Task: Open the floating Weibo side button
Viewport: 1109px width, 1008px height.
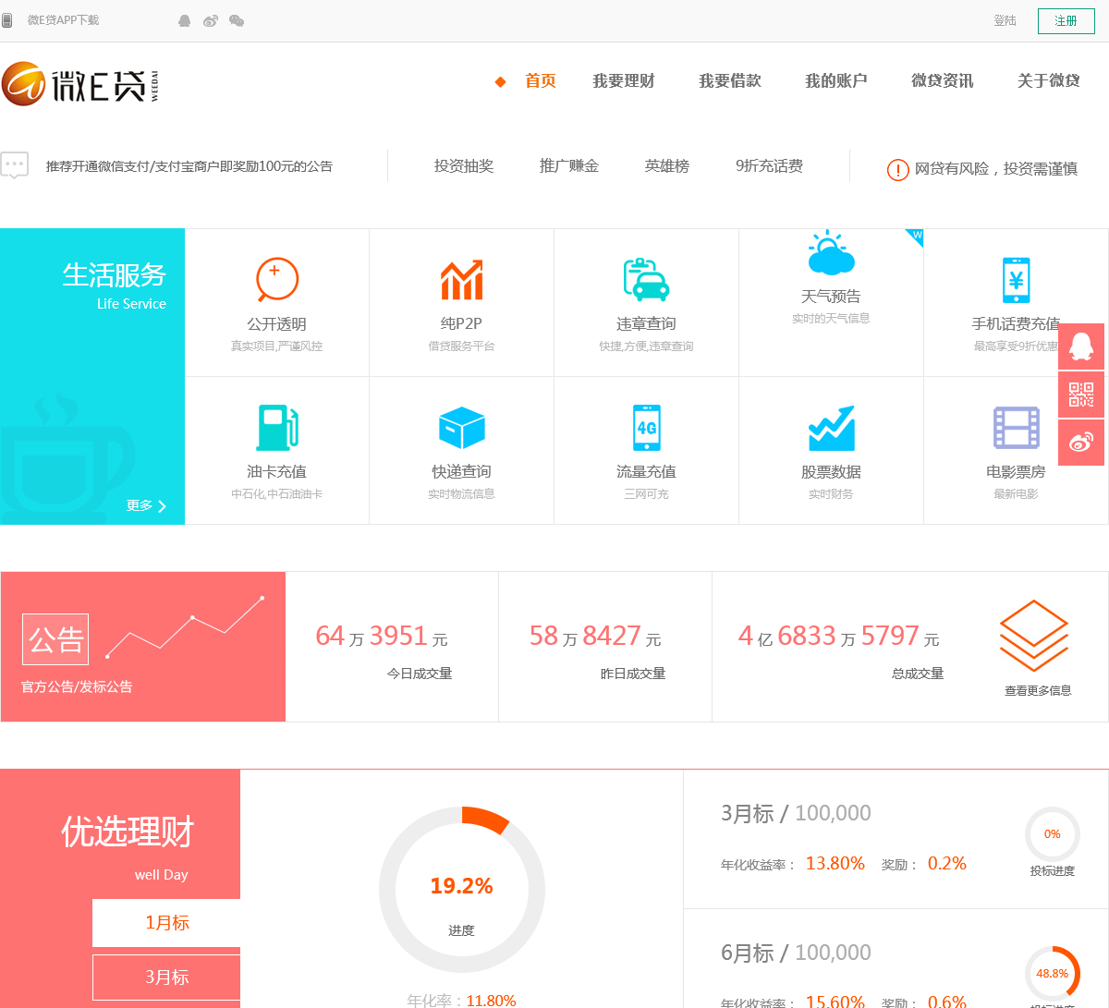Action: 1081,443
